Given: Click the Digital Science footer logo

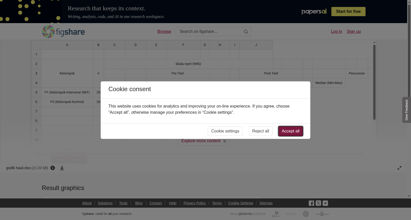Looking at the screenshot, I should click(x=248, y=214).
